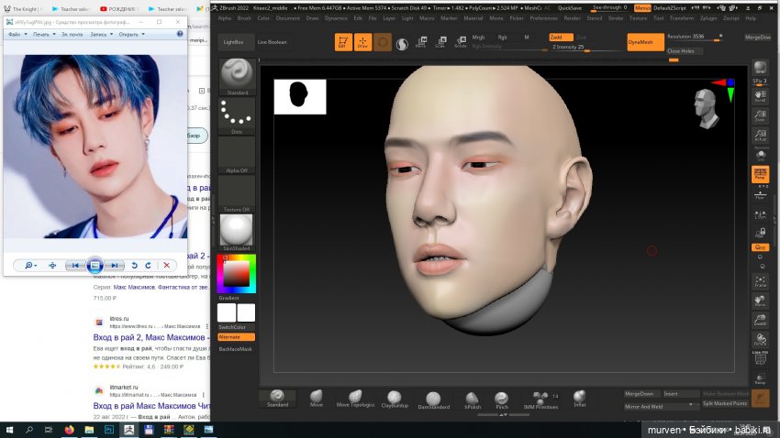Pick the Move brush in bottom shelf
780x438 pixels.
pos(317,399)
